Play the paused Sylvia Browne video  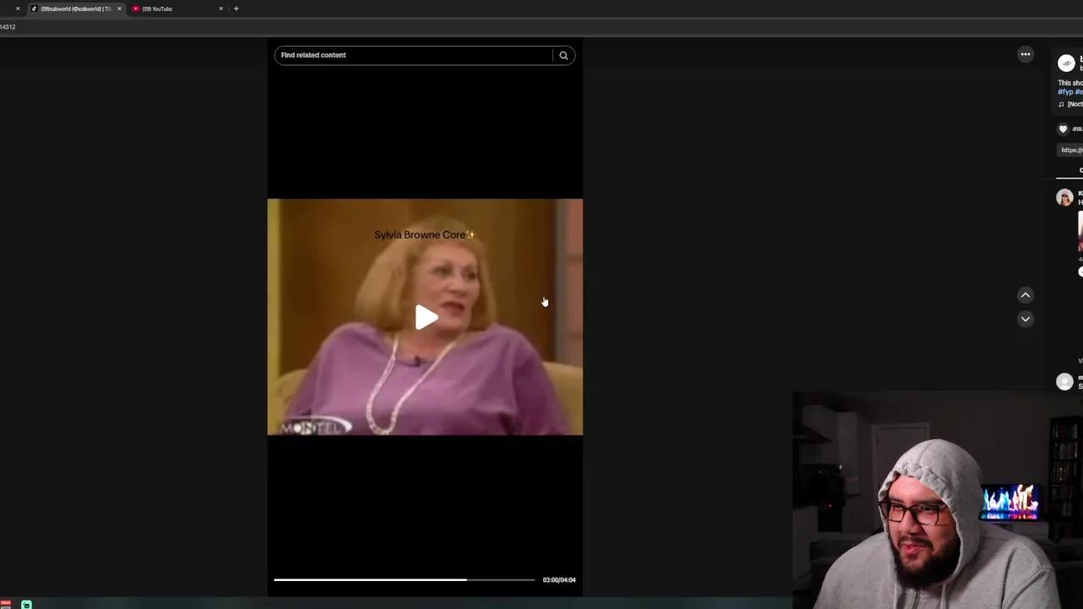click(x=426, y=317)
